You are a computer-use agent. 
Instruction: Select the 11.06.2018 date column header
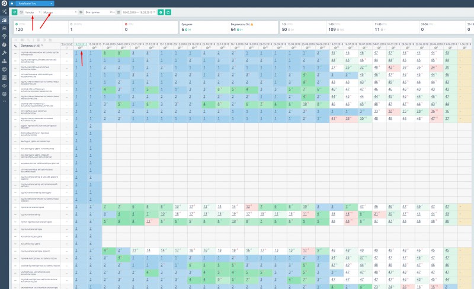(465, 44)
